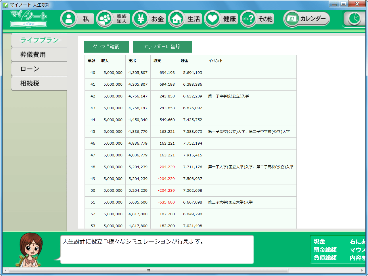Open the 私 (Me) section icon

69,19
